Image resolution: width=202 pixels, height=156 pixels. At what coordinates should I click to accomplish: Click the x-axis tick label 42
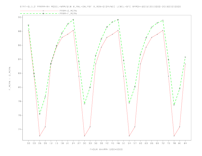point(107,143)
